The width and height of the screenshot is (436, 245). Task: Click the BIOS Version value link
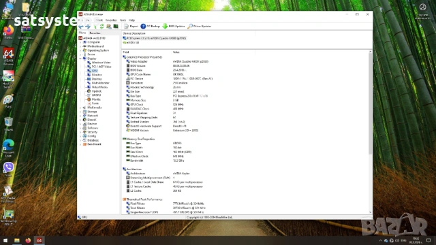coord(181,66)
